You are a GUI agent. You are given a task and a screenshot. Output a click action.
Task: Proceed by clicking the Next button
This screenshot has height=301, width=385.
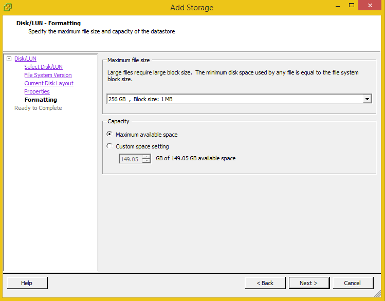[308, 283]
